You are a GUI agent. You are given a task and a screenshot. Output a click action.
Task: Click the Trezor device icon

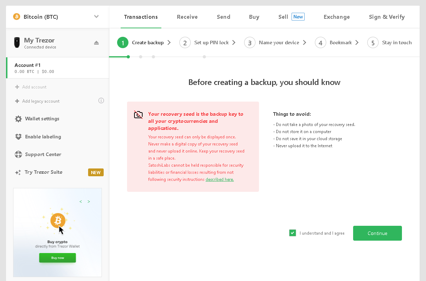(x=17, y=42)
